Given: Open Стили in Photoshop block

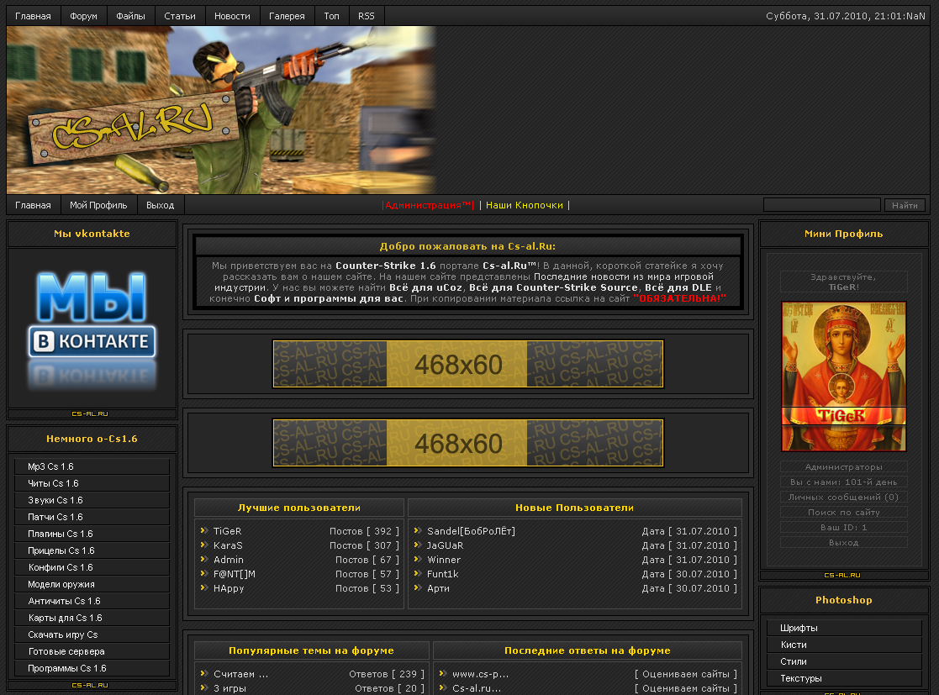Looking at the screenshot, I should coord(844,661).
